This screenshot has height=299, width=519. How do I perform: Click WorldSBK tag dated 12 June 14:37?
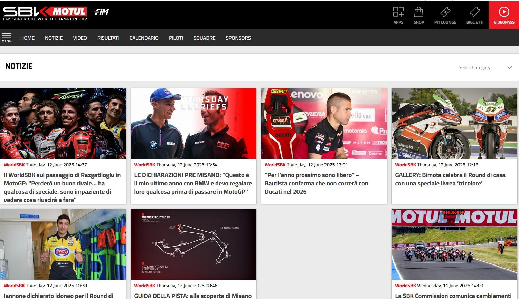tap(14, 165)
